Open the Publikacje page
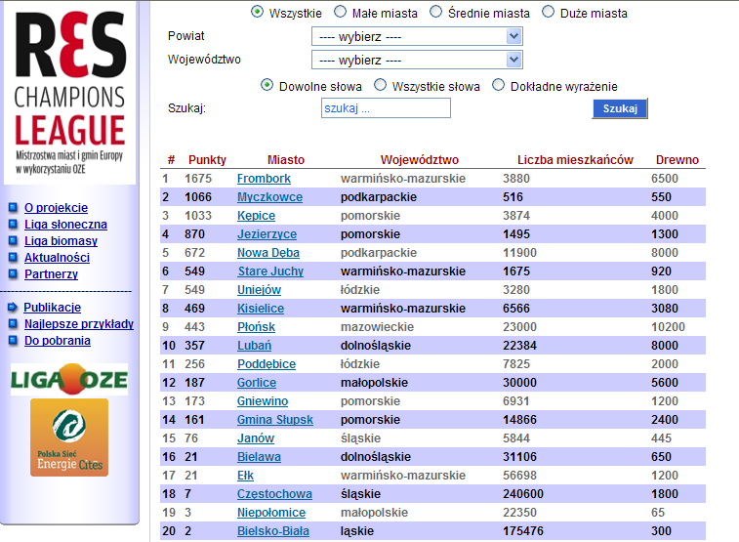Image resolution: width=739 pixels, height=542 pixels. [53, 308]
